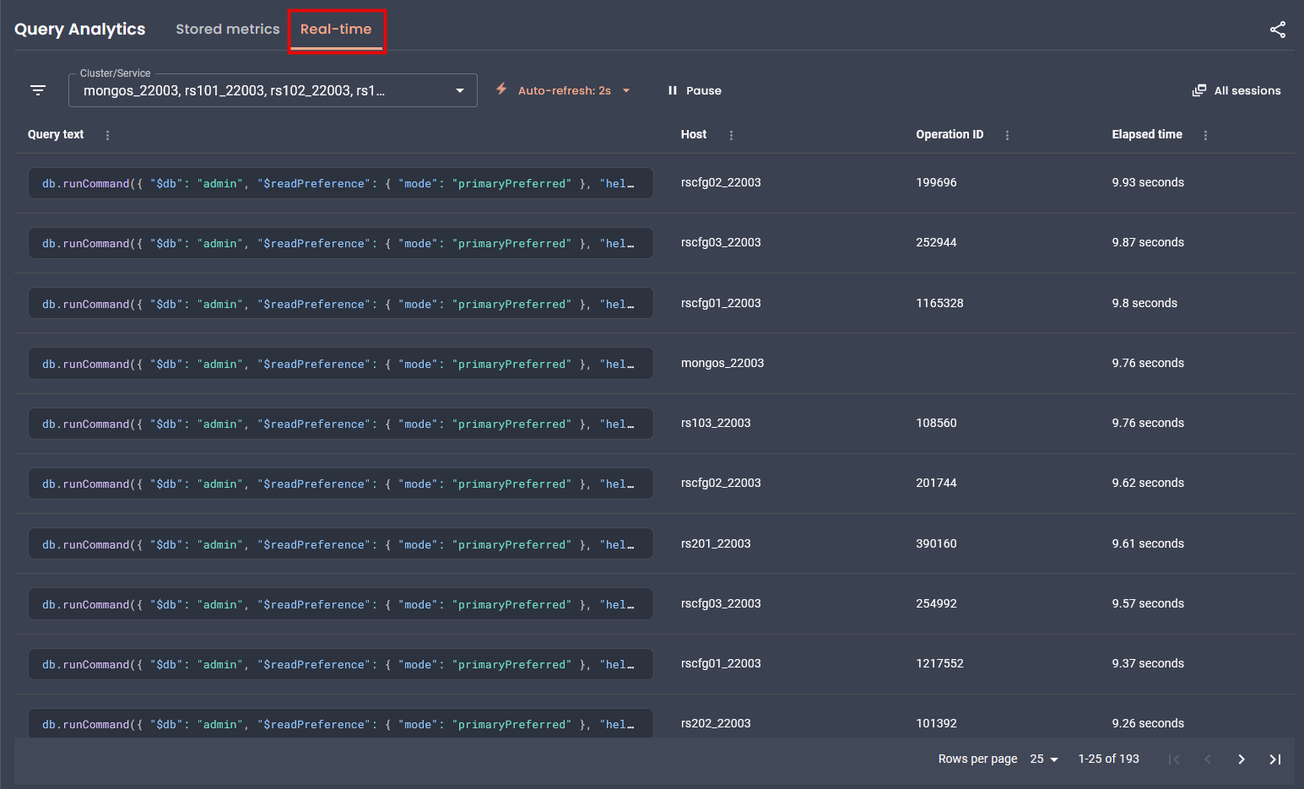
Task: Expand the Cluster/Service dropdown
Action: point(459,90)
